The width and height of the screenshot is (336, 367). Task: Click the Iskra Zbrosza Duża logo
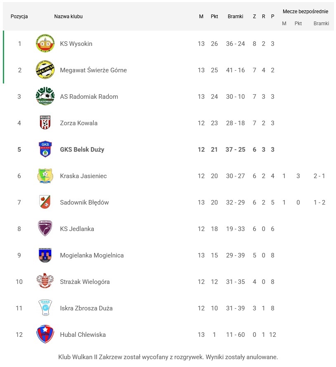(x=45, y=308)
